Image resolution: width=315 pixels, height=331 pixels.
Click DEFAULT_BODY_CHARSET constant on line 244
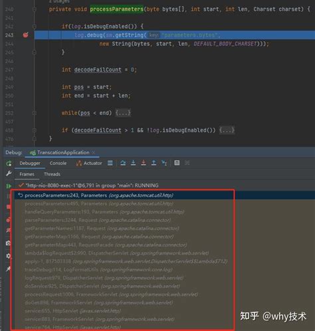point(225,44)
